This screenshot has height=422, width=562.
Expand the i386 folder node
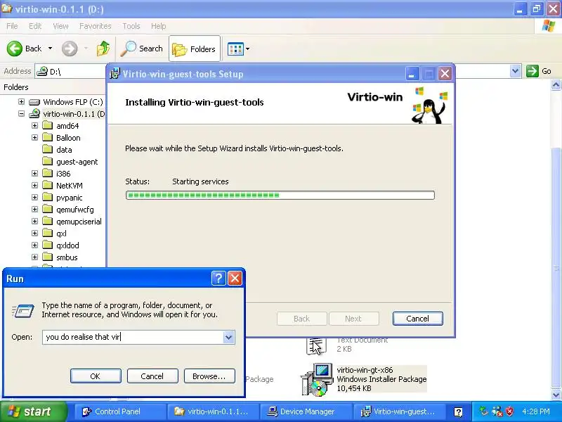pyautogui.click(x=34, y=174)
